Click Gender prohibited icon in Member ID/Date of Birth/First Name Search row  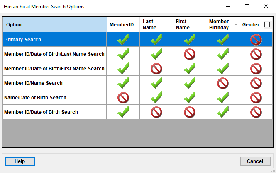pyautogui.click(x=256, y=69)
